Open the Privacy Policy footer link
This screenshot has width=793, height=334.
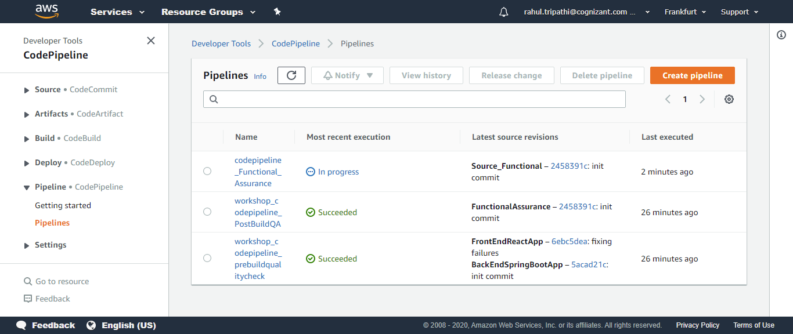(698, 325)
